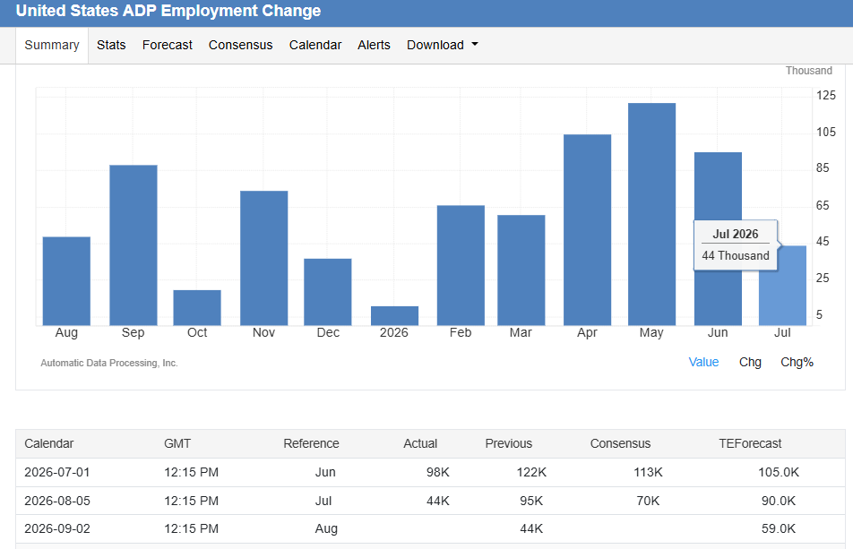Click the Consensus table column header
Image resolution: width=853 pixels, height=549 pixels.
point(620,443)
